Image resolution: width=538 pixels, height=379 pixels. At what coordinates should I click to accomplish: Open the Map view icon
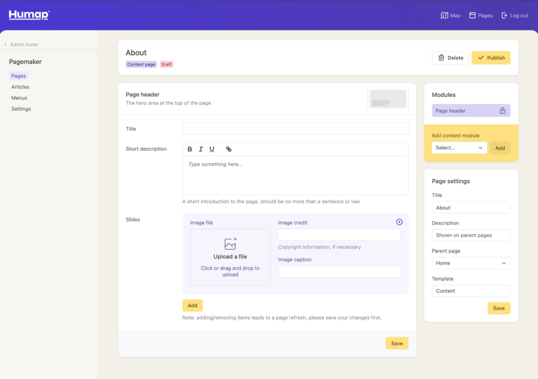coord(444,15)
